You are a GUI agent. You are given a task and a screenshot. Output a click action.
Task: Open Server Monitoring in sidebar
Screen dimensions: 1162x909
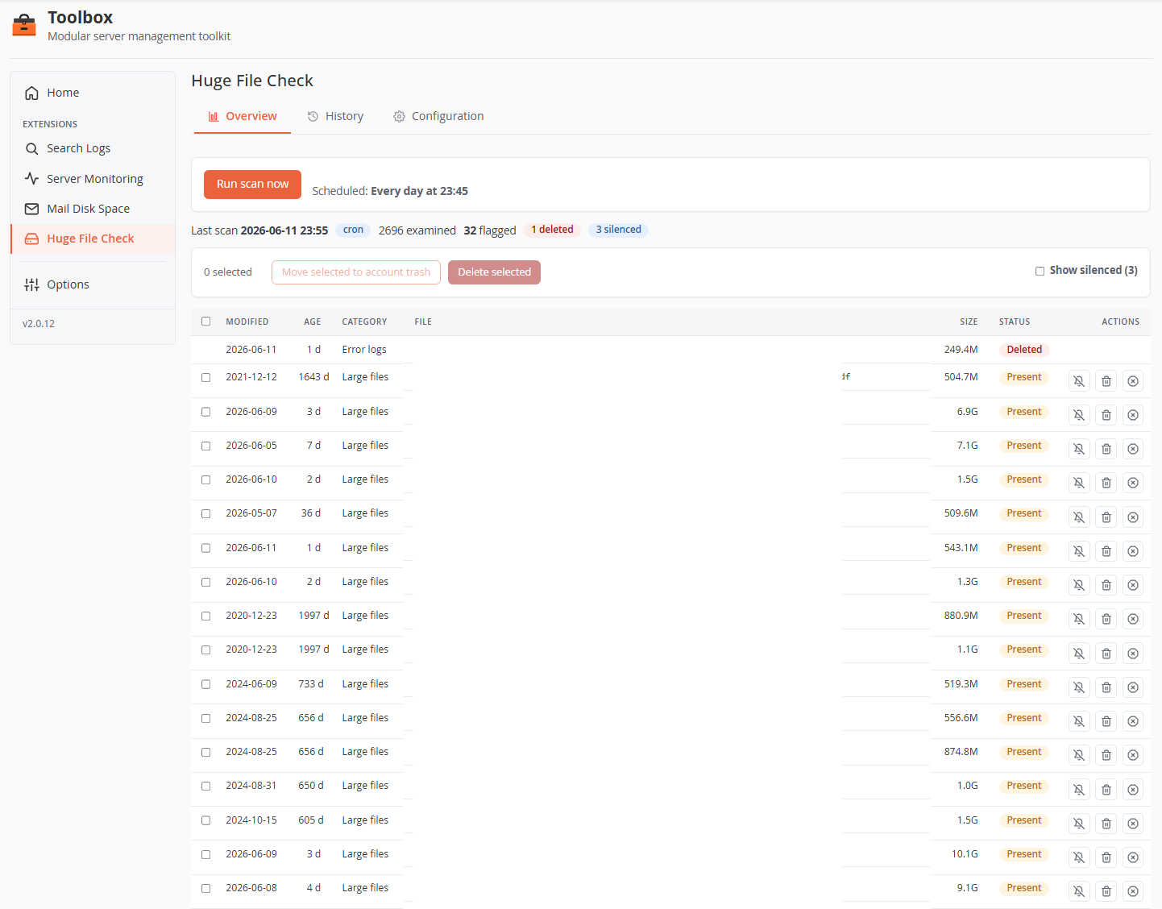(x=93, y=179)
